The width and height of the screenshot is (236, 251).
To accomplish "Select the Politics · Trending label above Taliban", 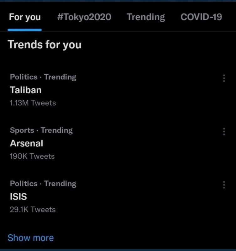I will click(43, 77).
